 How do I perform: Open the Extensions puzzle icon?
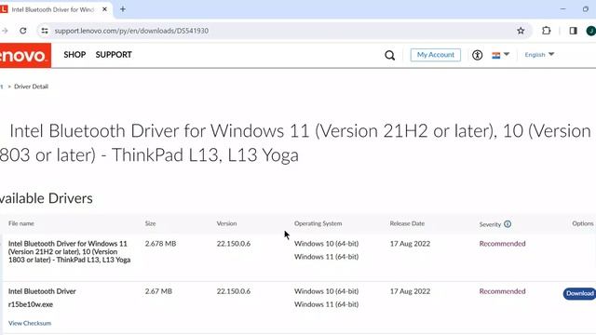point(547,31)
